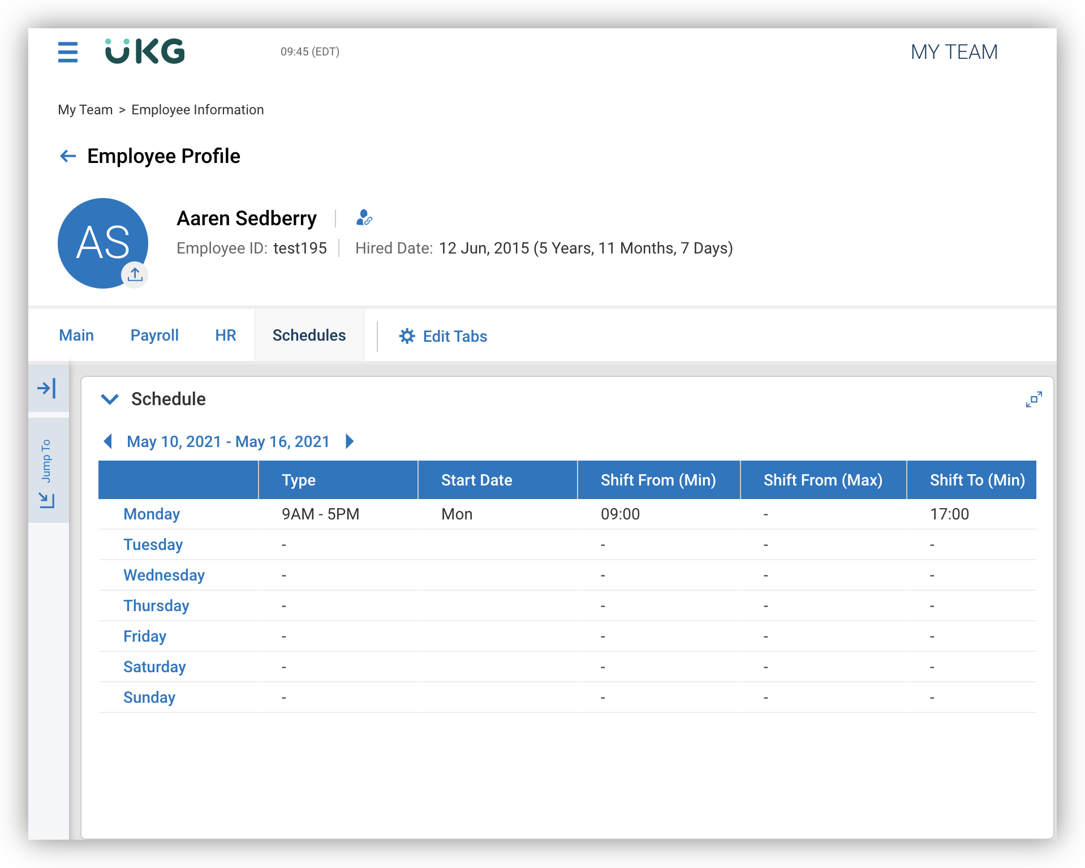Image resolution: width=1085 pixels, height=868 pixels.
Task: Click the back arrow beside Employee Profile
Action: pyautogui.click(x=68, y=156)
